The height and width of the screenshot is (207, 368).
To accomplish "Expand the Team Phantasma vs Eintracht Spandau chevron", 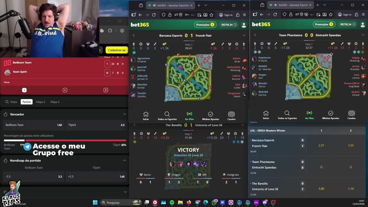I will tap(363, 35).
